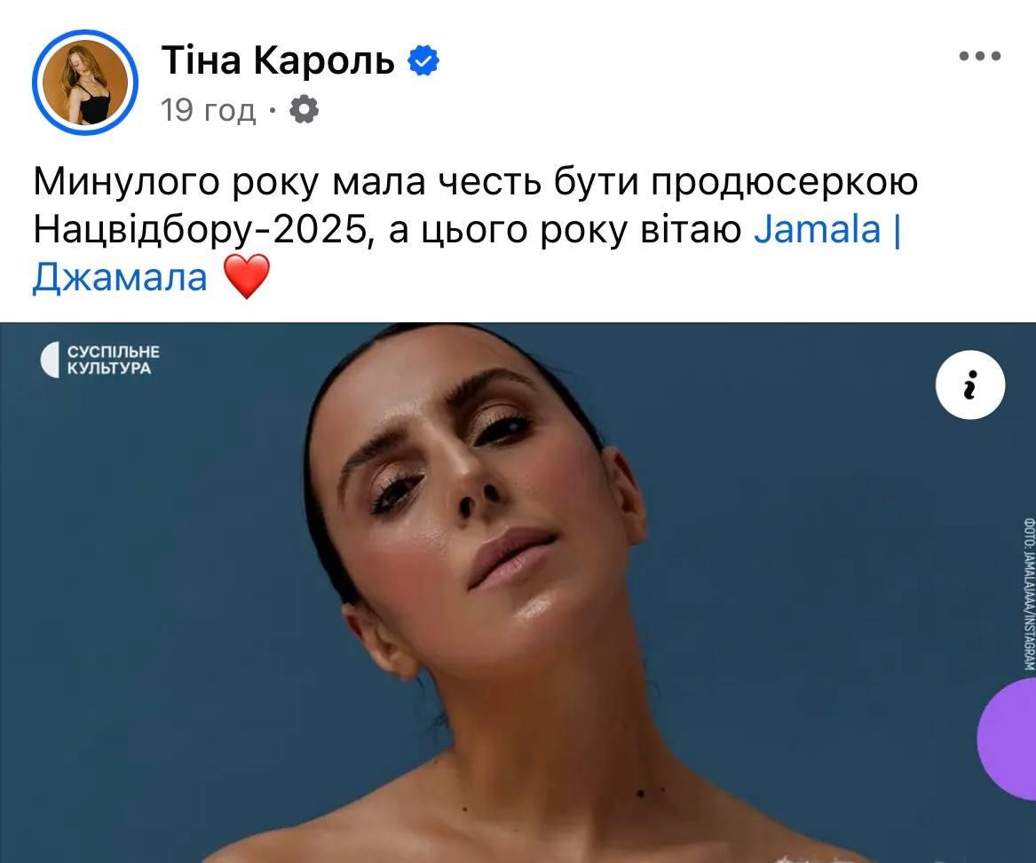This screenshot has height=863, width=1036.
Task: Click the word 'продюсеркою' in the post
Action: click(x=785, y=182)
